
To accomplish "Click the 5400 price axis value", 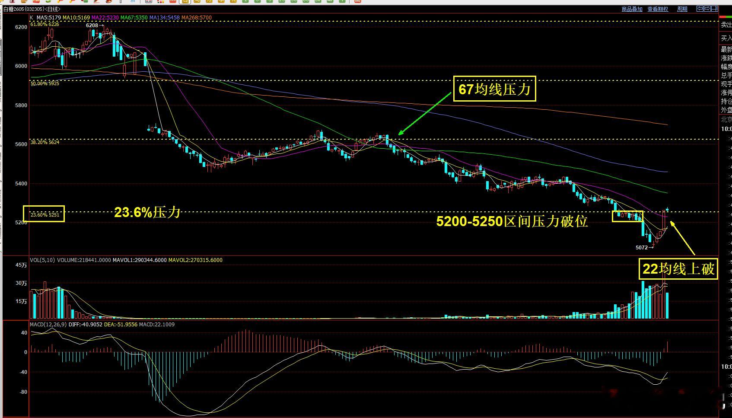I will [x=21, y=184].
